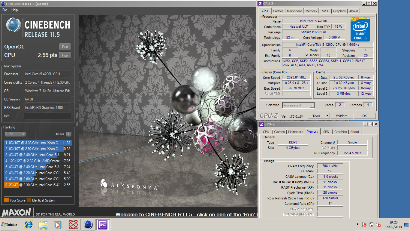Viewport: 410px width, 231px height.
Task: Run the OpenGL benchmark
Action: click(x=65, y=47)
